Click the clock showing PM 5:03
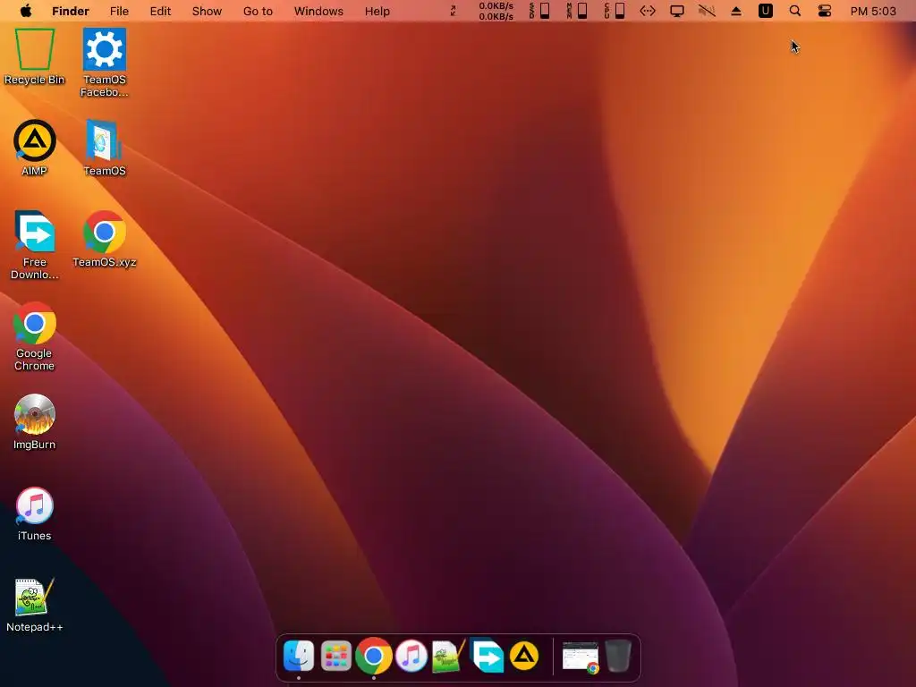 coord(873,11)
